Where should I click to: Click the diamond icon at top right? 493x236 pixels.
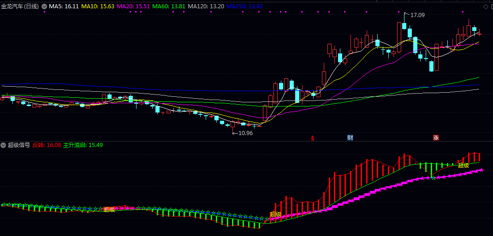pos(485,6)
